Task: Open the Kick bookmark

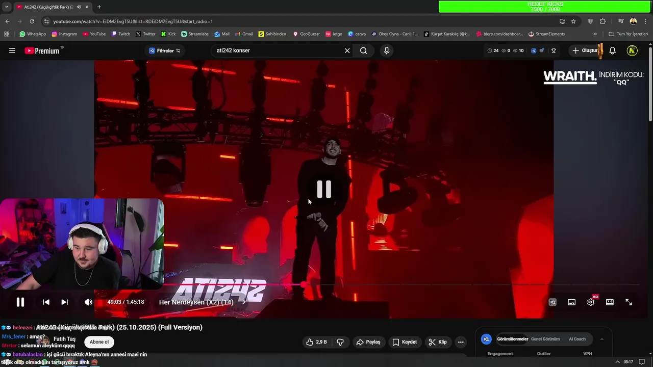Action: coord(168,34)
